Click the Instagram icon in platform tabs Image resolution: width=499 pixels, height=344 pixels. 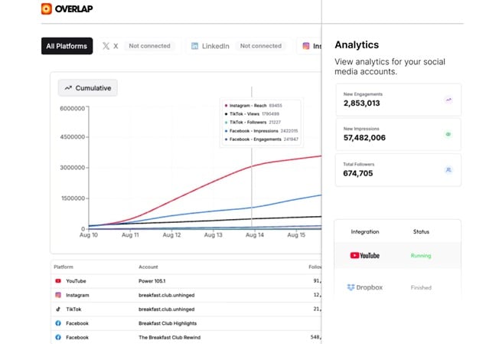306,46
